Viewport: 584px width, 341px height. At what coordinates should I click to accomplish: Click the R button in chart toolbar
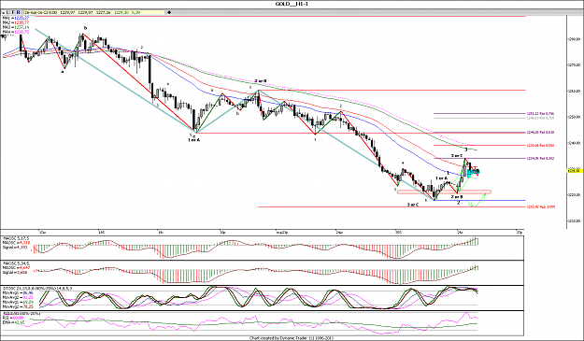tap(19, 12)
